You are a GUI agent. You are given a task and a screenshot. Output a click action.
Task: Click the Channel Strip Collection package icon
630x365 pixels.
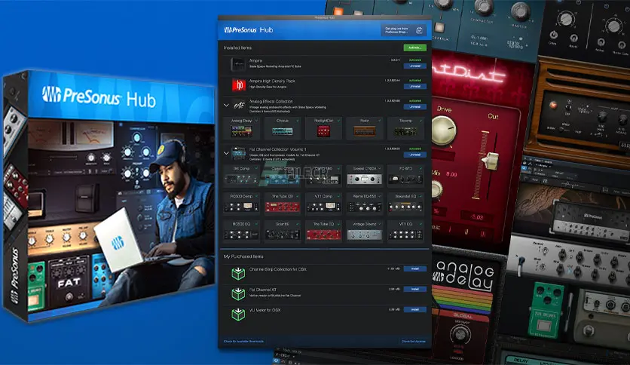(x=238, y=272)
